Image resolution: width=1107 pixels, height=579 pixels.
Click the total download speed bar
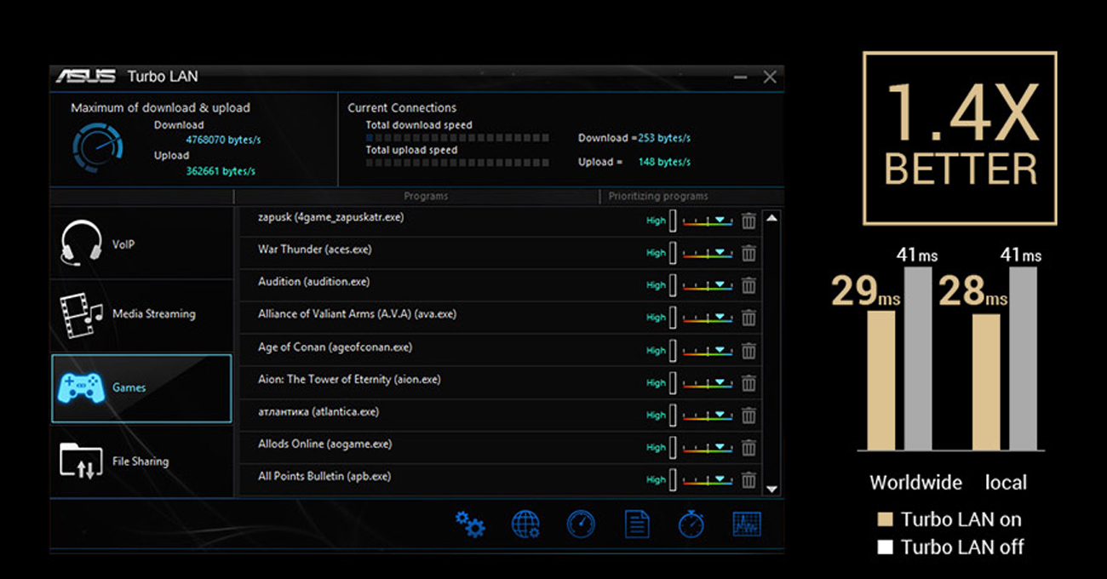pyautogui.click(x=457, y=138)
